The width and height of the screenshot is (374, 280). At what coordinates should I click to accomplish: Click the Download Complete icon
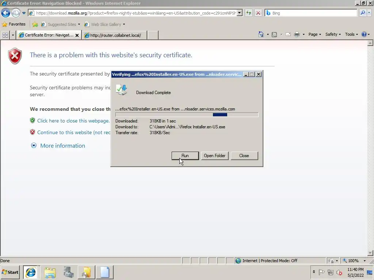pos(122,90)
